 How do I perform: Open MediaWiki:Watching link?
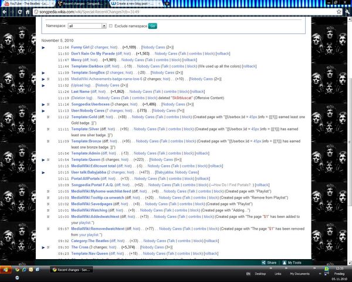tap(89, 210)
